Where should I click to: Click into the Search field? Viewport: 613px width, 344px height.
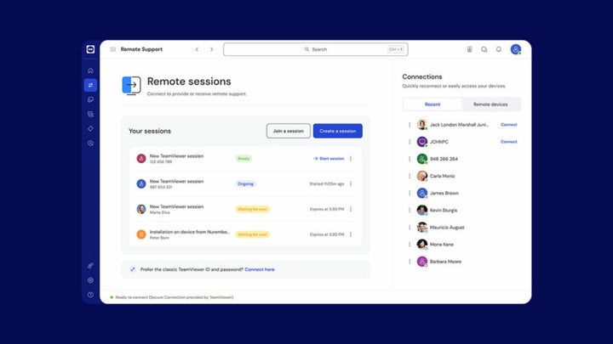click(315, 49)
